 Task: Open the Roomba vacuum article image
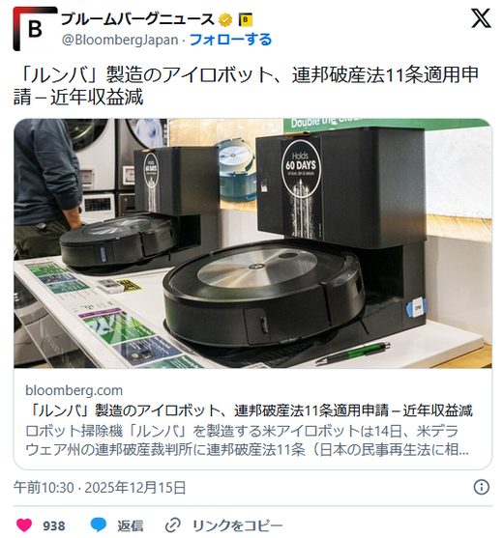pos(252,243)
